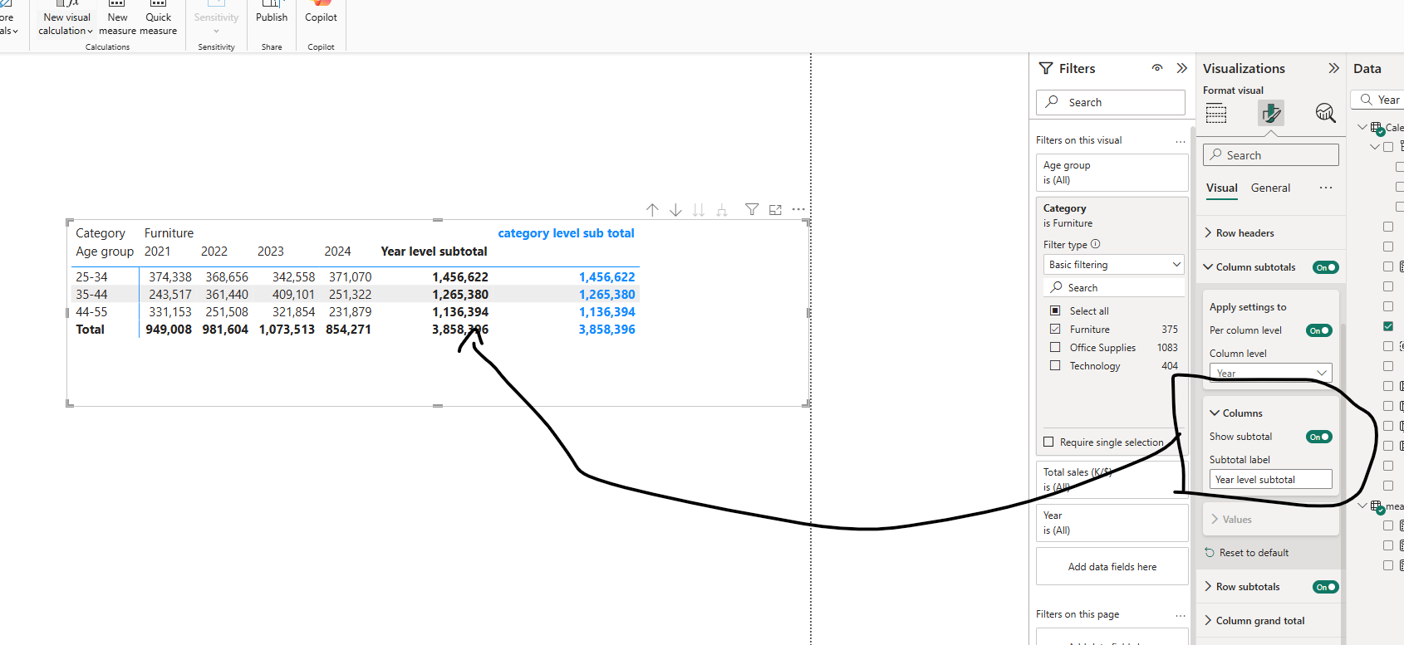Switch to the Visual format tab
The image size is (1404, 645).
pos(1222,188)
